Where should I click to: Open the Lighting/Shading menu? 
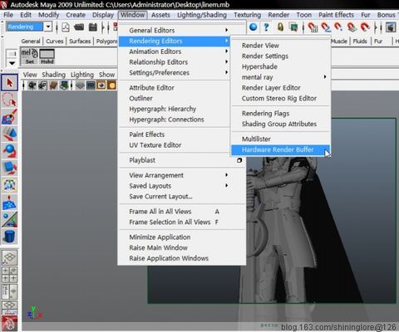(202, 15)
